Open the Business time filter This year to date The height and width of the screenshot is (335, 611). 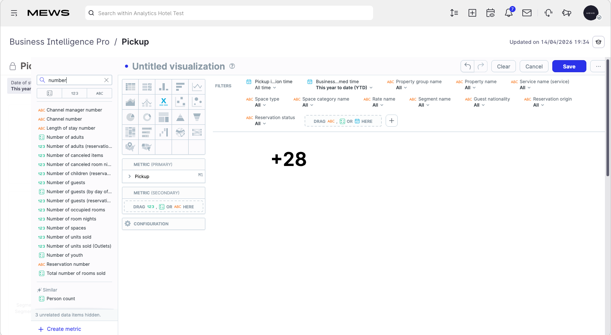point(340,85)
